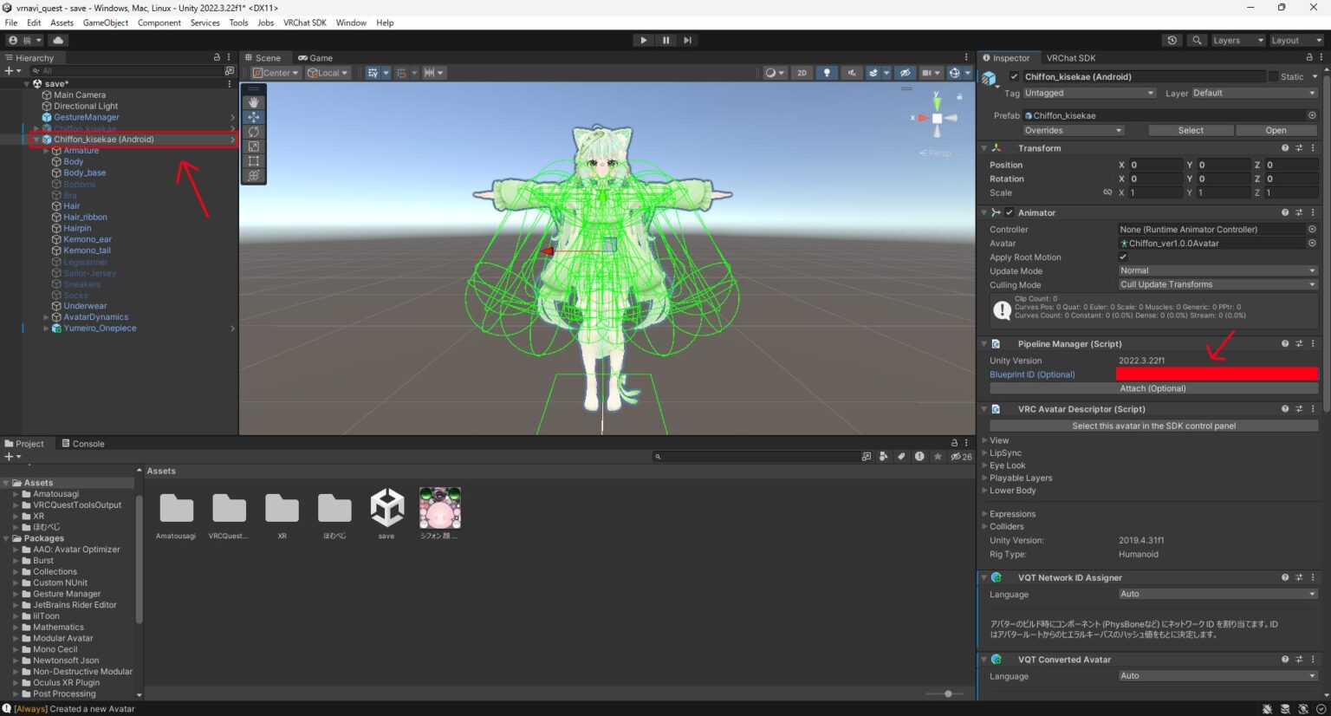
Task: Open the VRChat SDK menu
Action: [x=304, y=23]
